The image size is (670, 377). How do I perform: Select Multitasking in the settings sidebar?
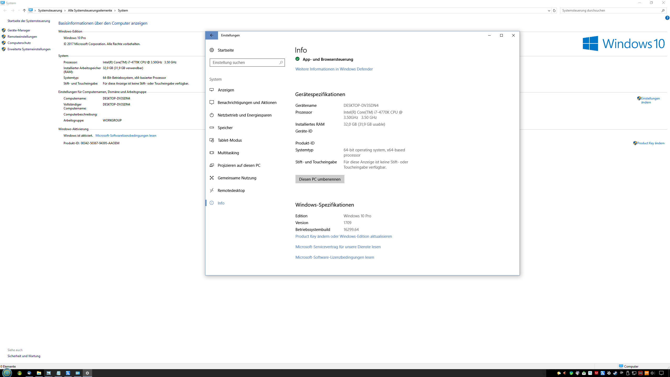click(x=224, y=153)
